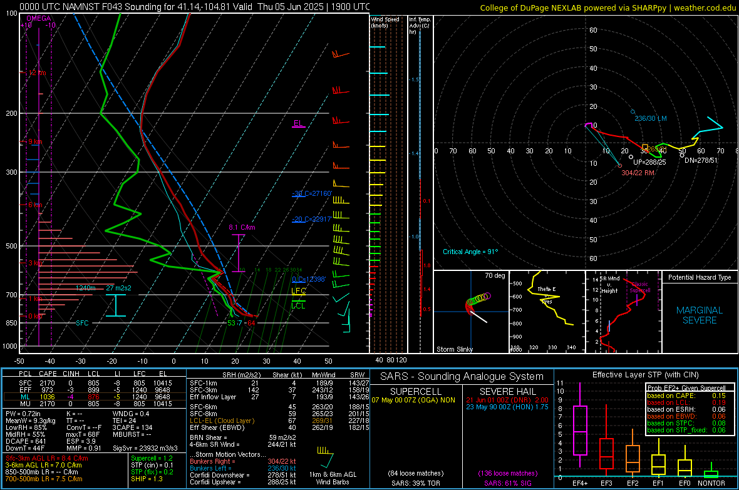This screenshot has height=490, width=739.
Task: Click the 'DN=278/51' label
Action: point(701,160)
